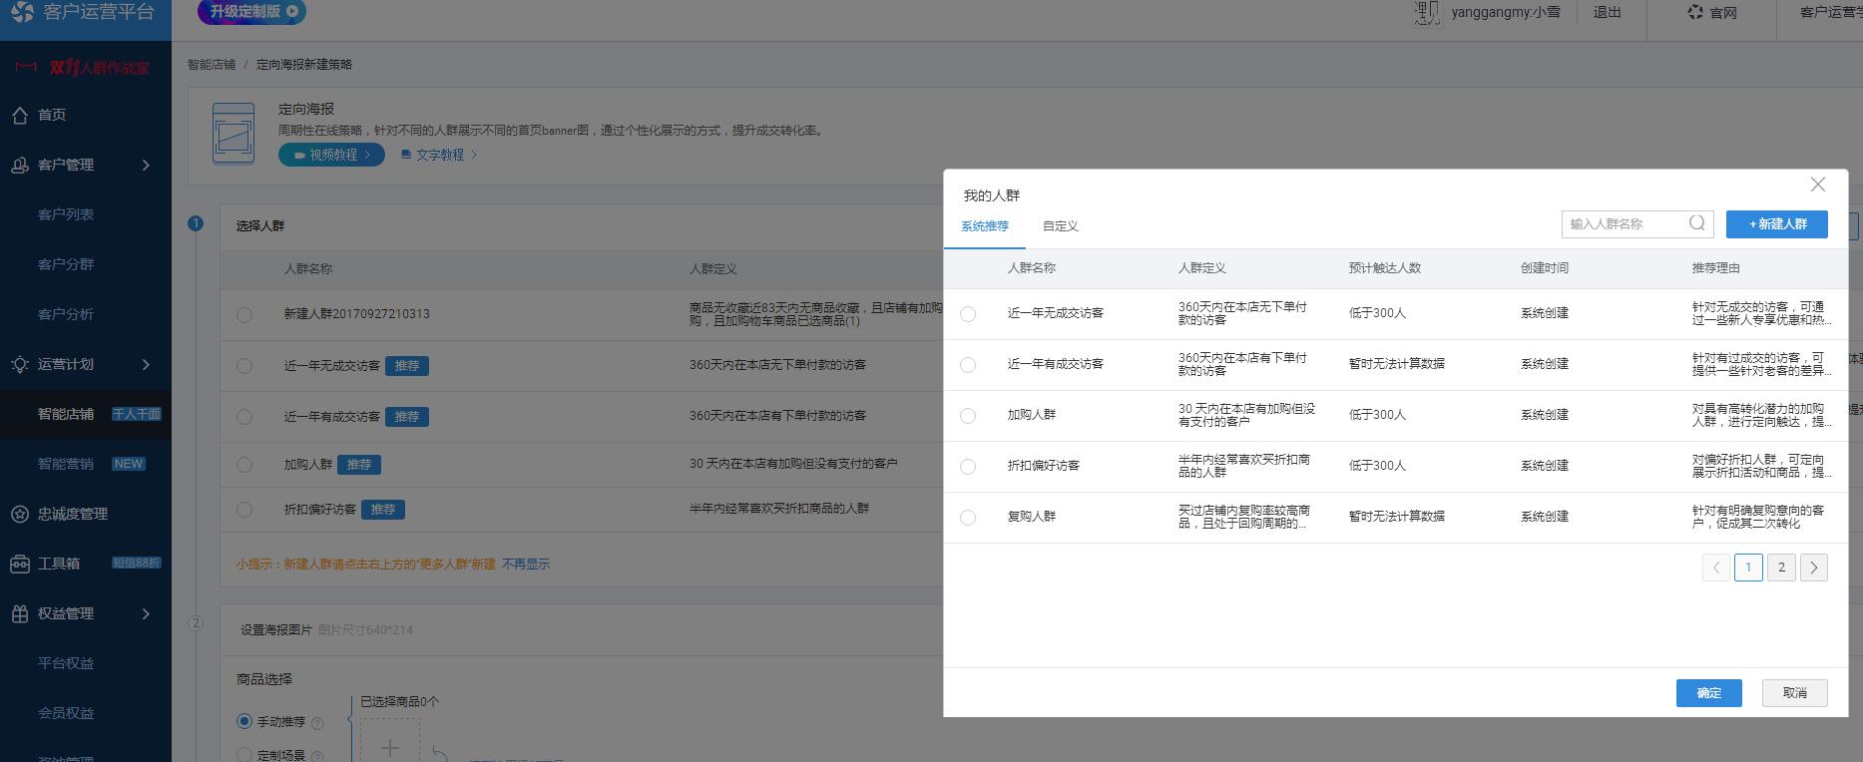The width and height of the screenshot is (1863, 762).
Task: Click 推荐 tag beside background list 加购人群
Action: point(359,465)
